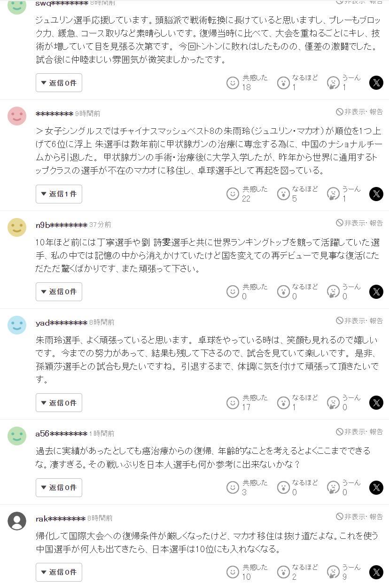Expand 返信1件 replies thread

59,194
